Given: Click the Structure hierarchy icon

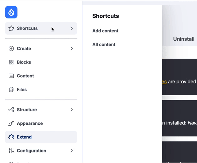Looking at the screenshot, I should 11,110.
